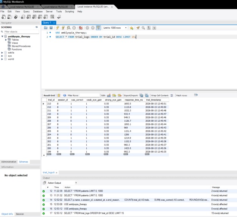The height and width of the screenshot is (217, 237).
Task: Click the stop execution icon
Action: [x=74, y=28]
